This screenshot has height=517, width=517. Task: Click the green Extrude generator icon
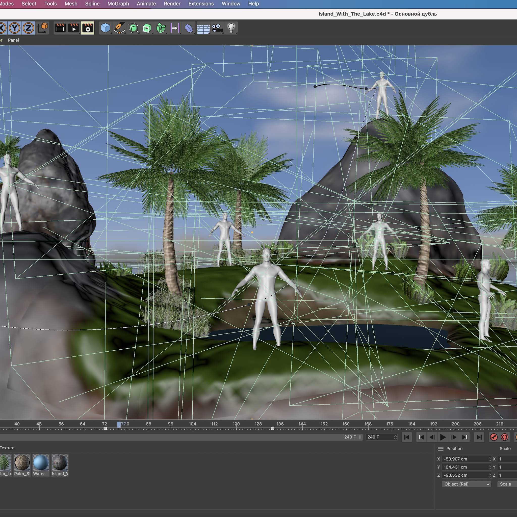pyautogui.click(x=147, y=28)
